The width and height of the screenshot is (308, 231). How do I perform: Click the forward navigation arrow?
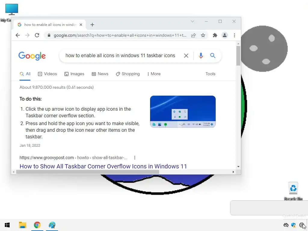[27, 35]
